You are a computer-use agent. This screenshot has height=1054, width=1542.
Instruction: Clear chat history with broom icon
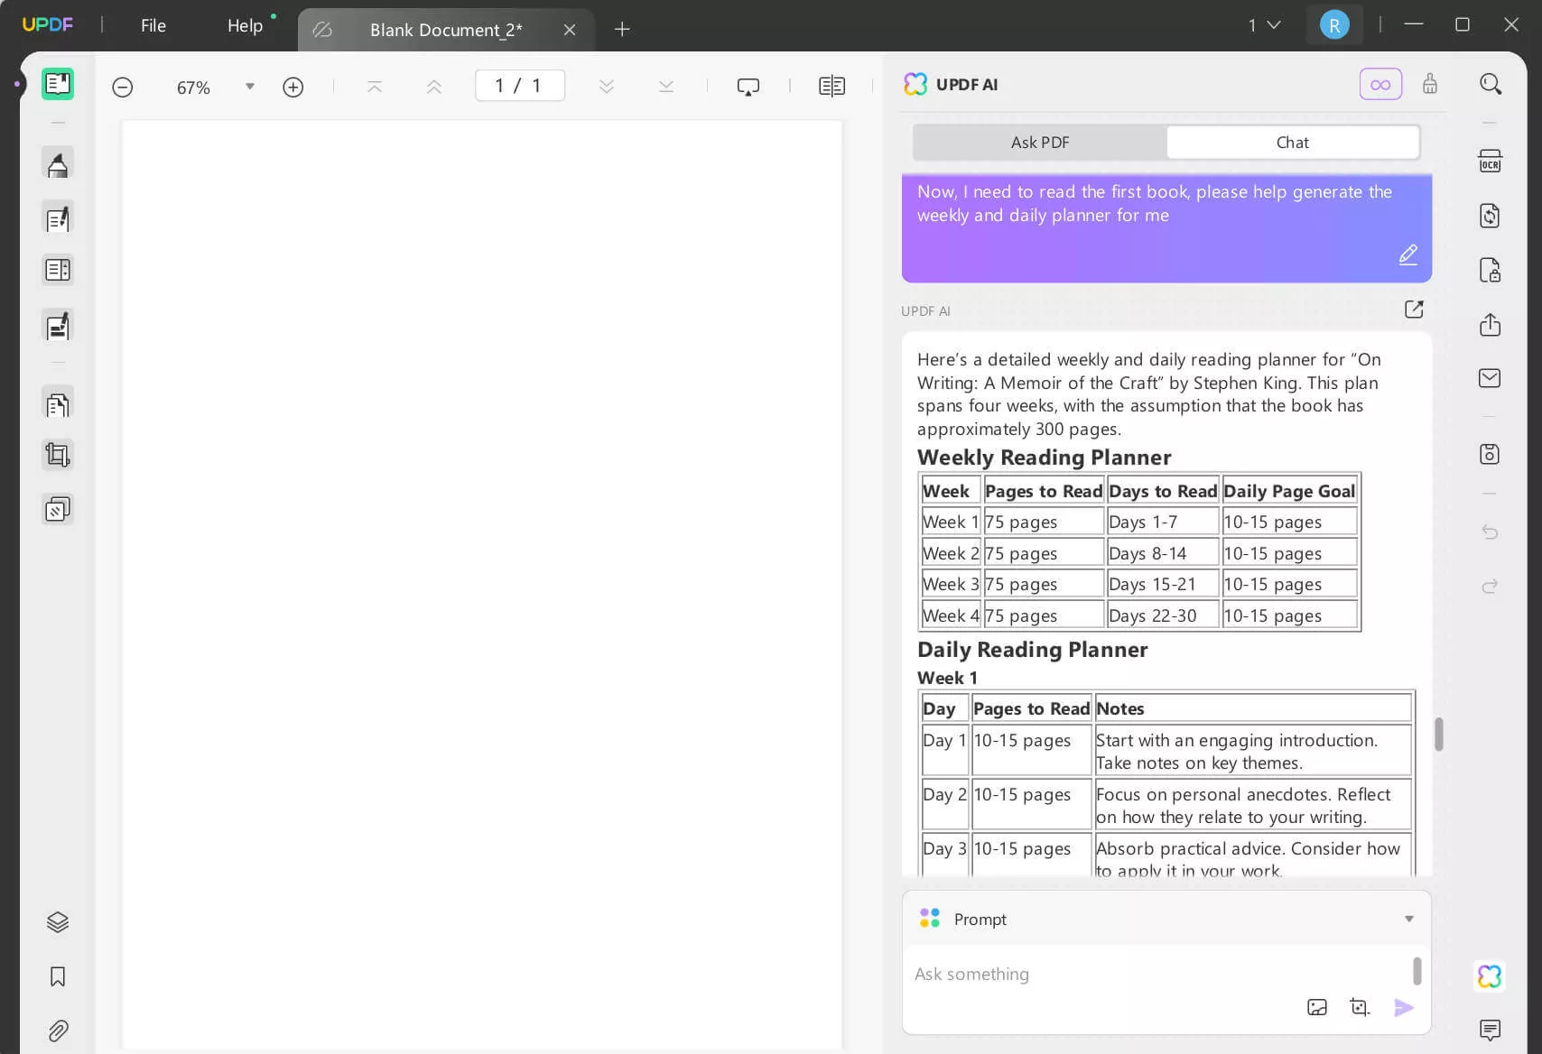(1430, 85)
